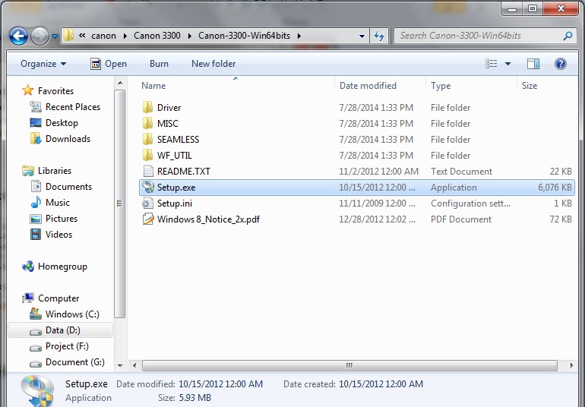Click the sidebar scroll down arrow
585x407 pixels.
120,365
